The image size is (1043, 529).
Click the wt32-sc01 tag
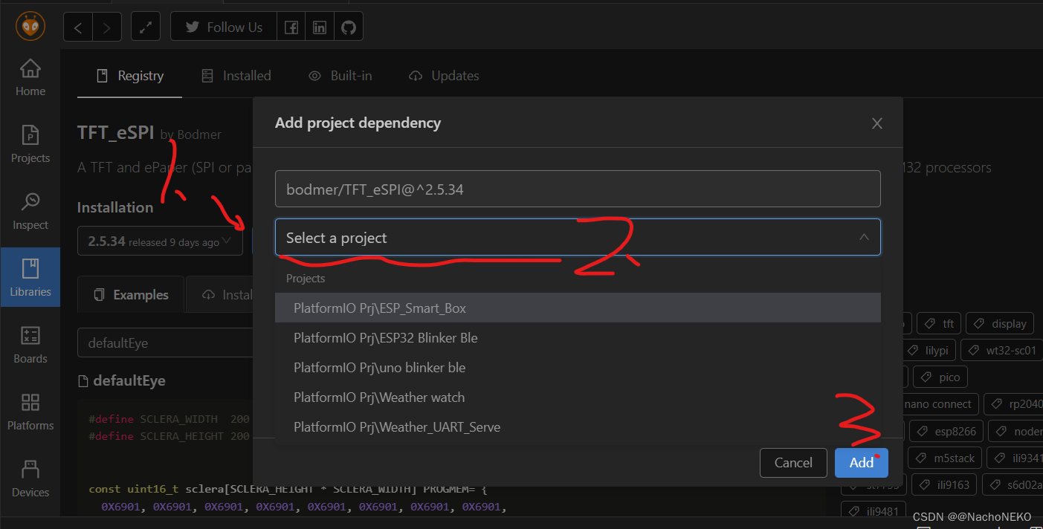pos(1001,350)
